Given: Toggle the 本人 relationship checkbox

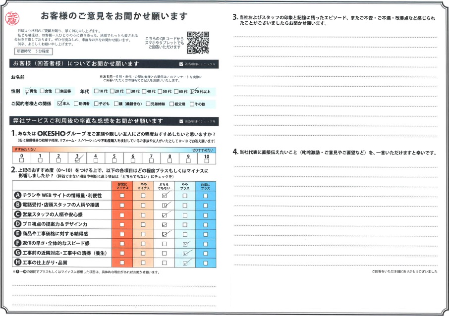Looking at the screenshot, I should [x=60, y=104].
